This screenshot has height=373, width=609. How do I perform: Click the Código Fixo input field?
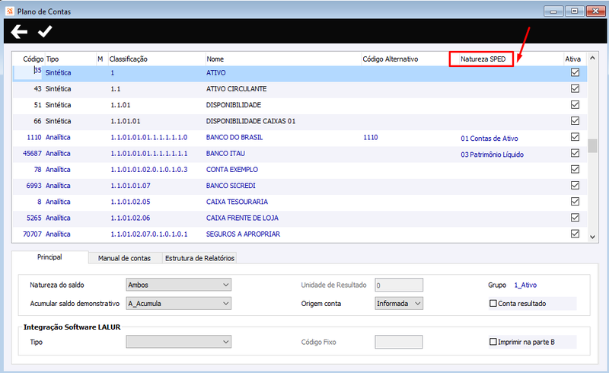click(398, 342)
